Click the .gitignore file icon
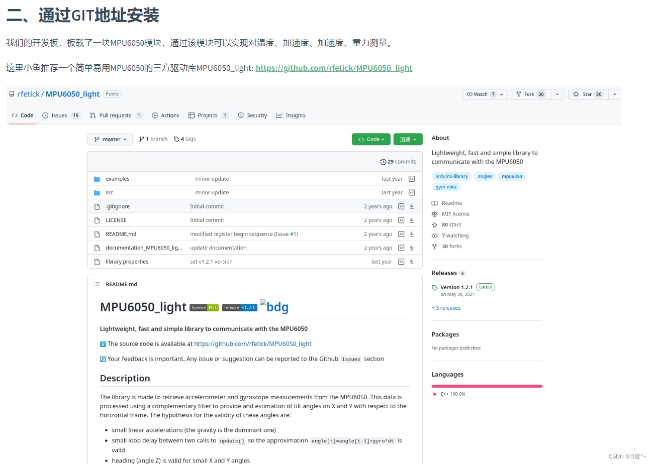Image resolution: width=654 pixels, height=464 pixels. click(x=97, y=206)
